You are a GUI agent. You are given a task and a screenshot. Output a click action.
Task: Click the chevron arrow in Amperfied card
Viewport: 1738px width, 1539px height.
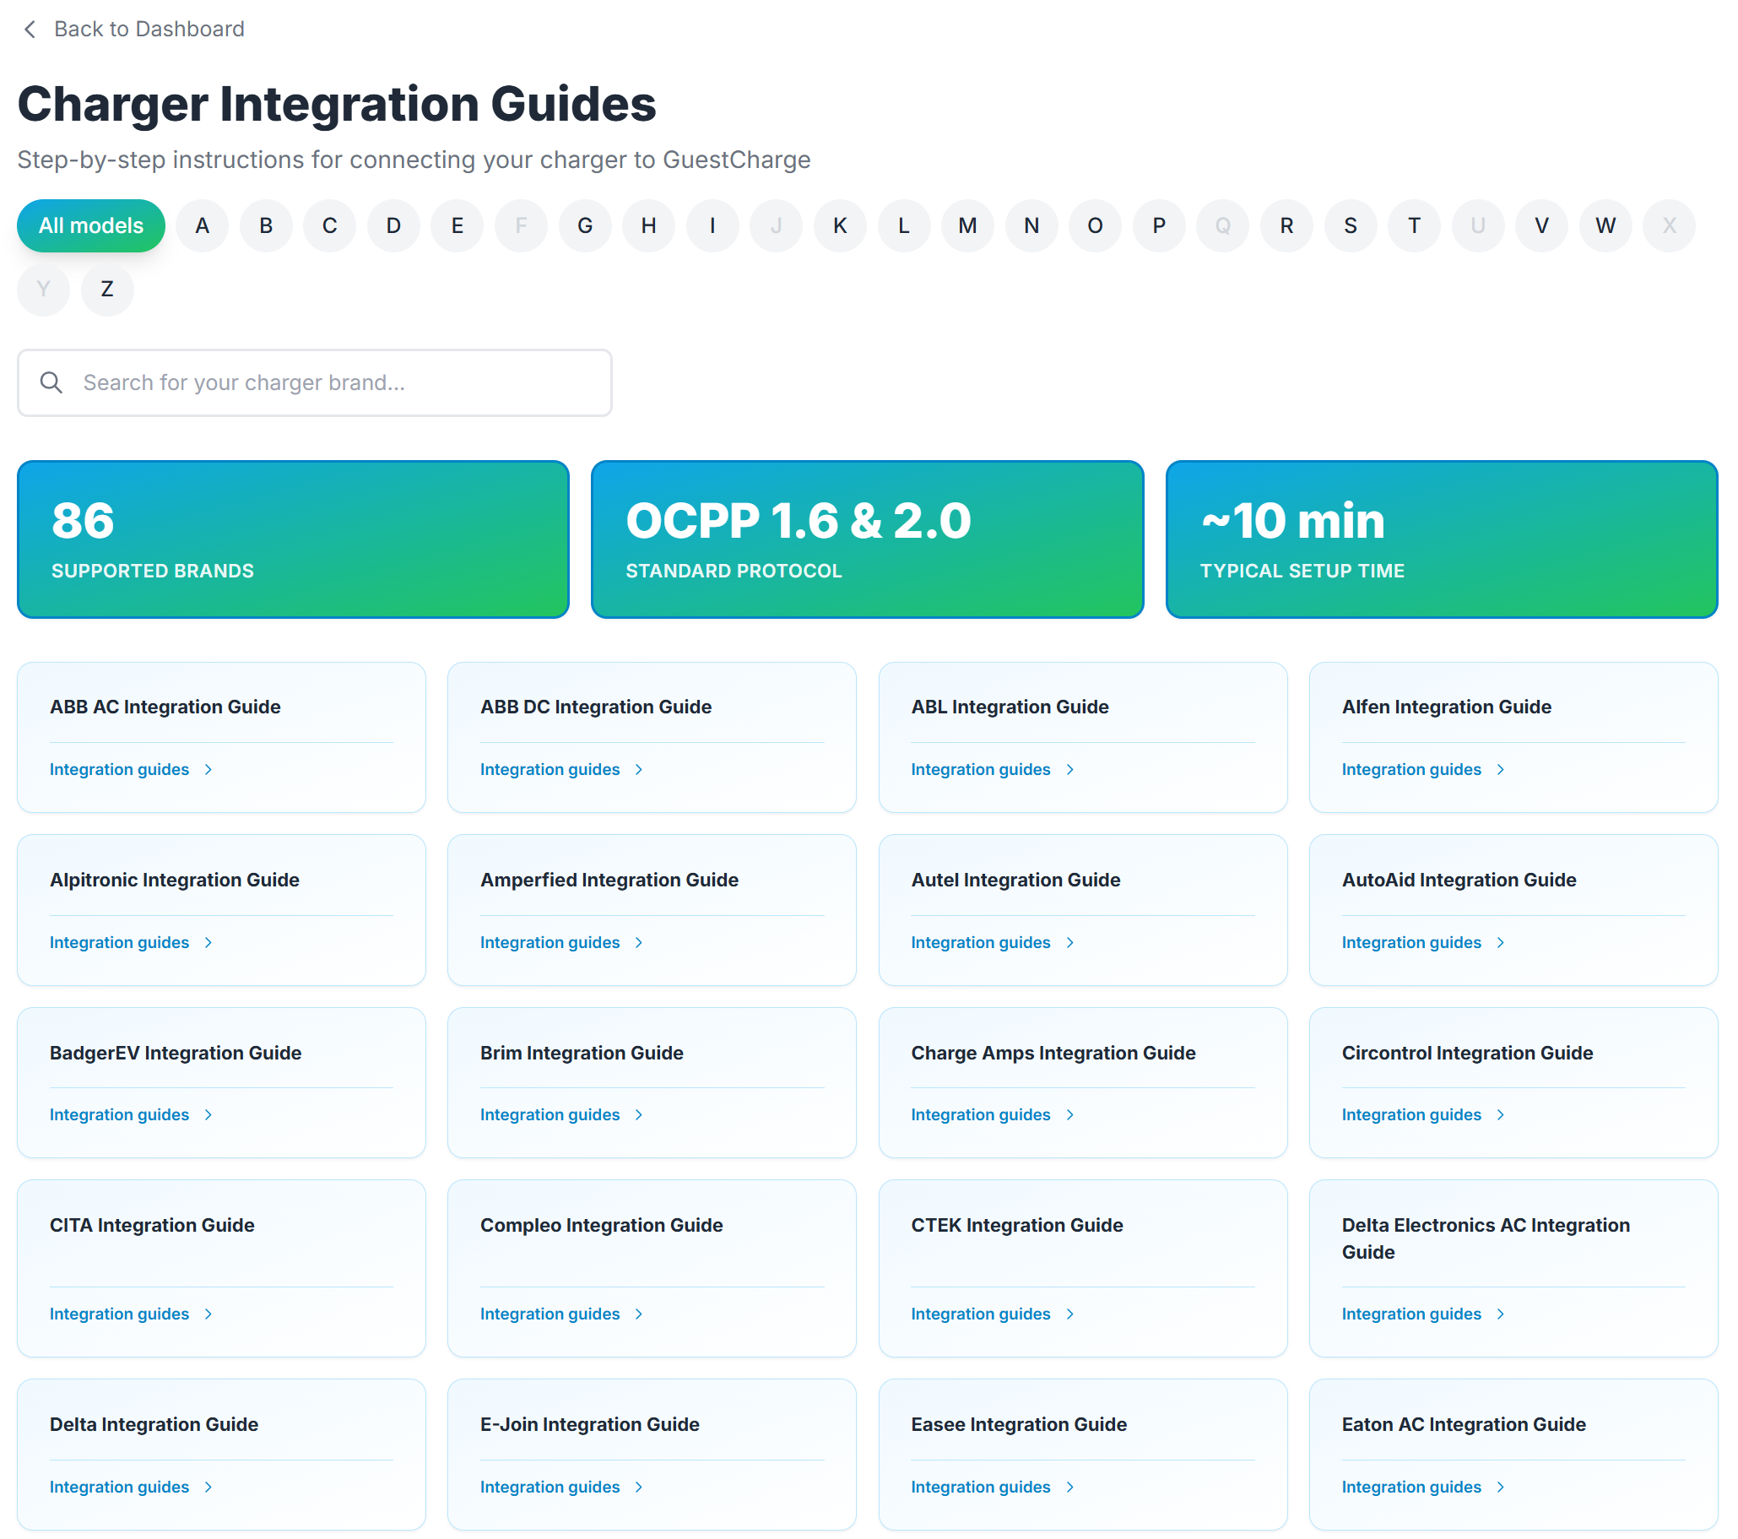pyautogui.click(x=639, y=942)
